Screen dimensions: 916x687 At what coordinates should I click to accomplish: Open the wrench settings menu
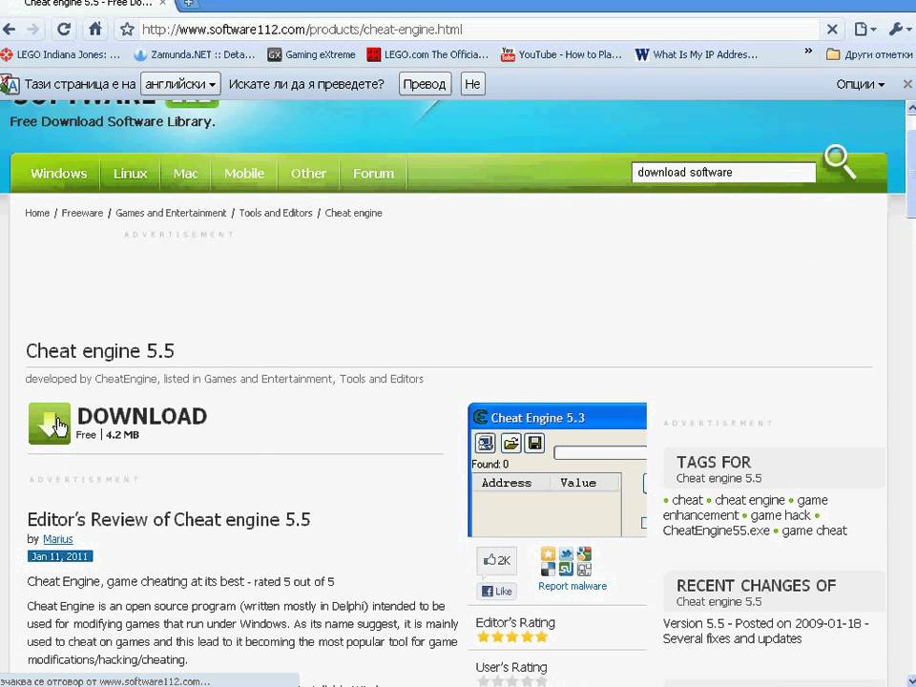click(x=900, y=30)
